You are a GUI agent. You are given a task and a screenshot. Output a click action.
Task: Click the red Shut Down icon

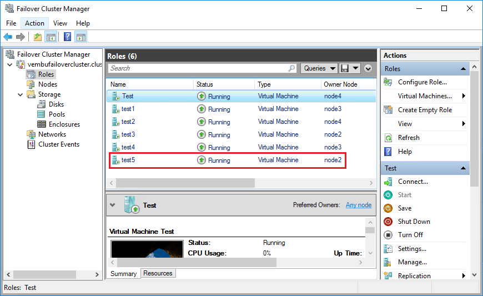tap(388, 222)
